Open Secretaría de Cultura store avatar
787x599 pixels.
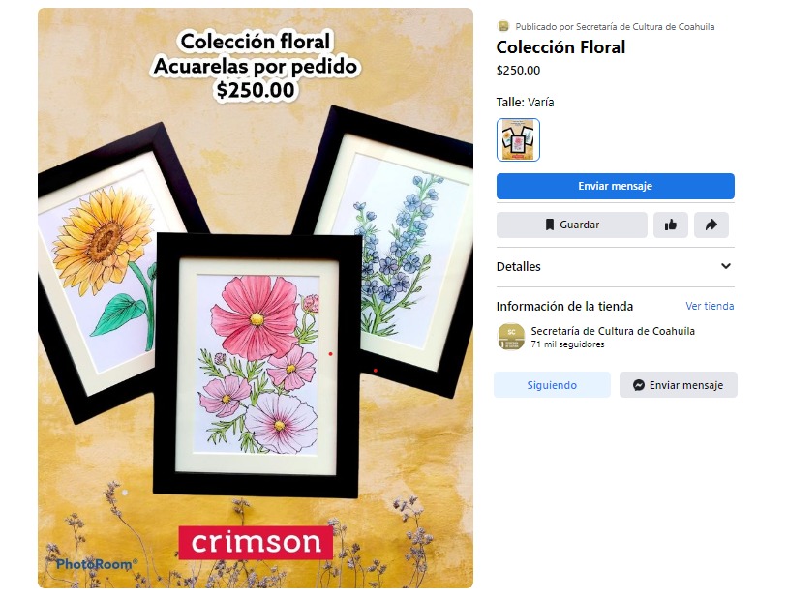511,336
